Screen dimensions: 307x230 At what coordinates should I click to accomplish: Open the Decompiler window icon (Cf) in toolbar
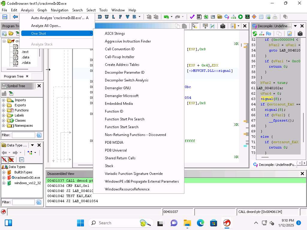click(227, 17)
